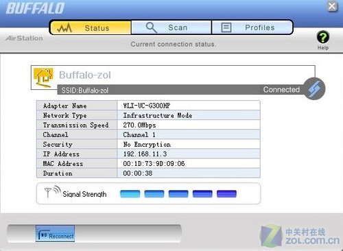Click the round Connected status icon
This screenshot has width=343, height=251.
(x=315, y=88)
